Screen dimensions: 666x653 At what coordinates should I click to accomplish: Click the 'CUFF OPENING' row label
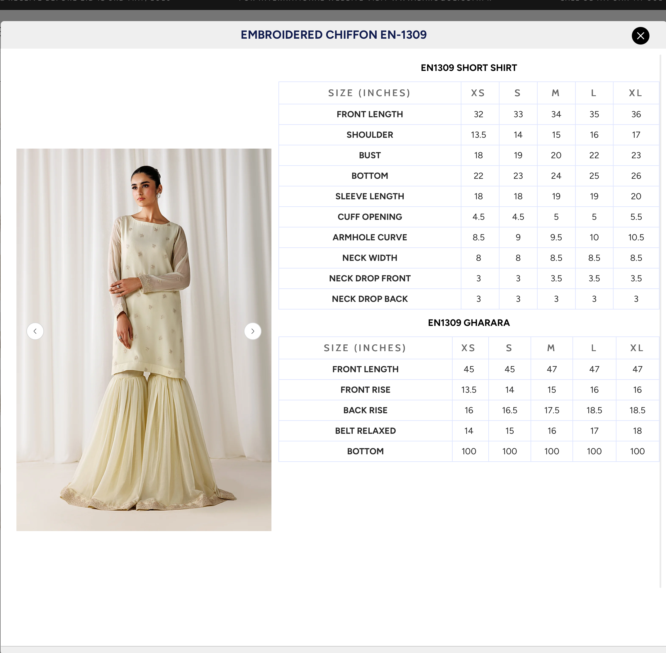[370, 217]
